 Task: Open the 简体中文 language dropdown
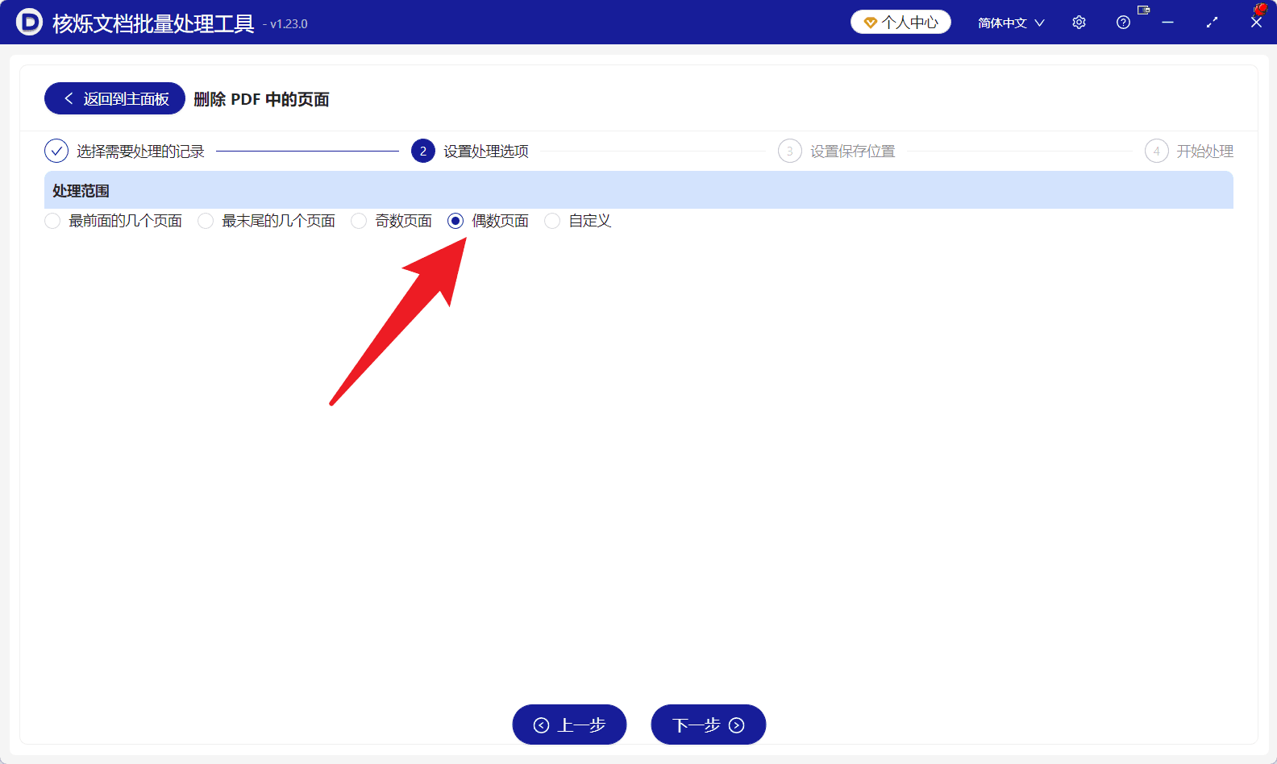pyautogui.click(x=1011, y=23)
